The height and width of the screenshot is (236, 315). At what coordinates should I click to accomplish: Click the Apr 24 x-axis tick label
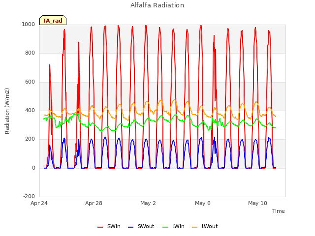39,203
